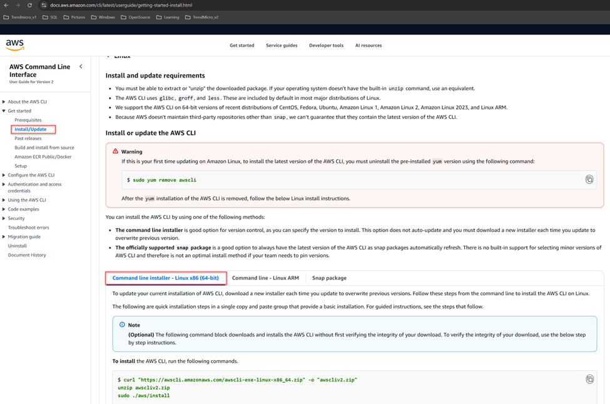Expand the Migration guide section
This screenshot has width=610, height=404.
tap(4, 237)
